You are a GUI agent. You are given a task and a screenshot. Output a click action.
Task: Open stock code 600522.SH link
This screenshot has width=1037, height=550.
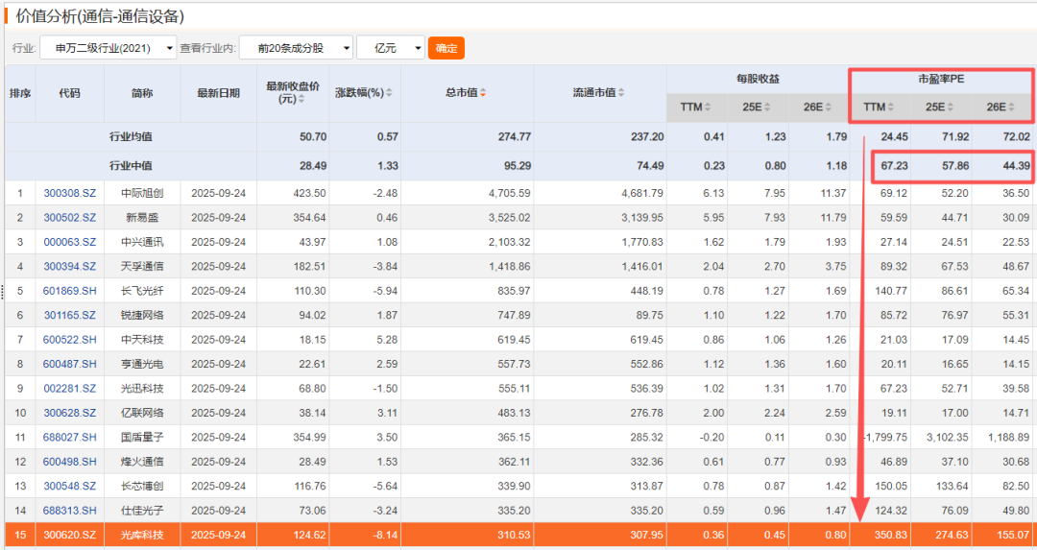click(69, 340)
